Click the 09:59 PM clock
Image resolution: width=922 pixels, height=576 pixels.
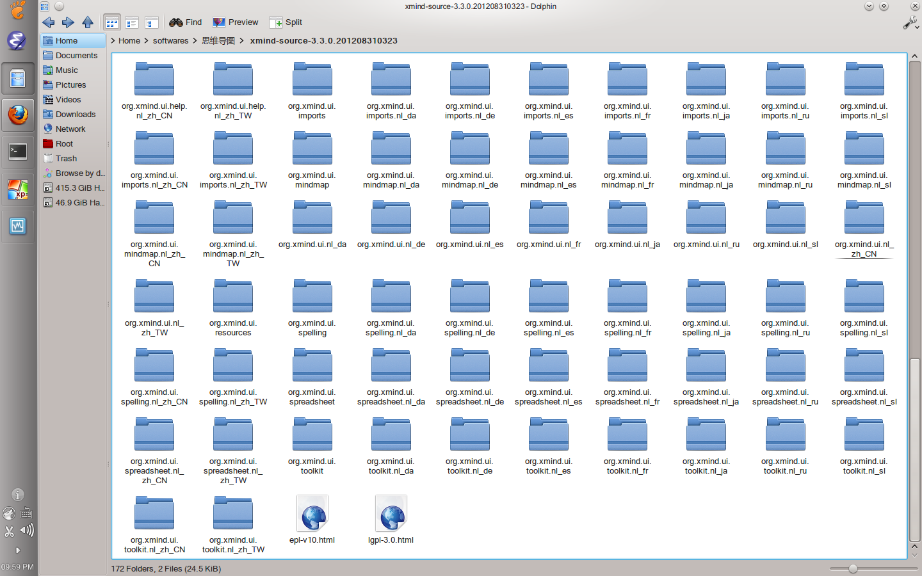[18, 567]
